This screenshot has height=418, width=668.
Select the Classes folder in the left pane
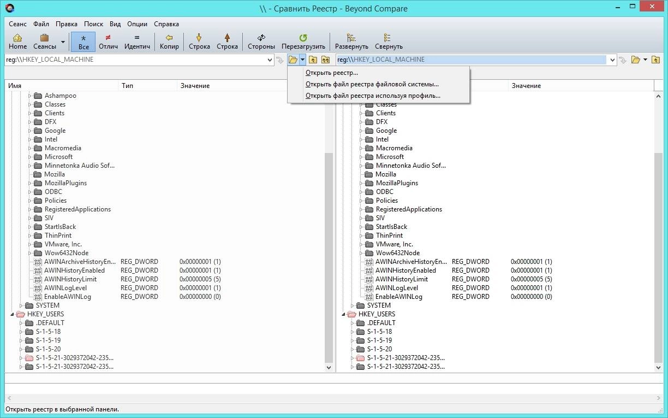55,104
